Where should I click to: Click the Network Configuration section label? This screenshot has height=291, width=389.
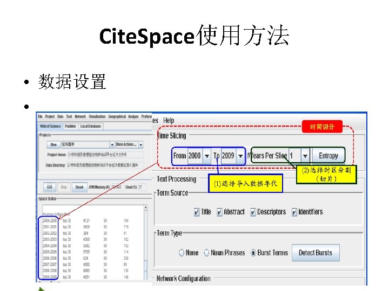pos(184,279)
